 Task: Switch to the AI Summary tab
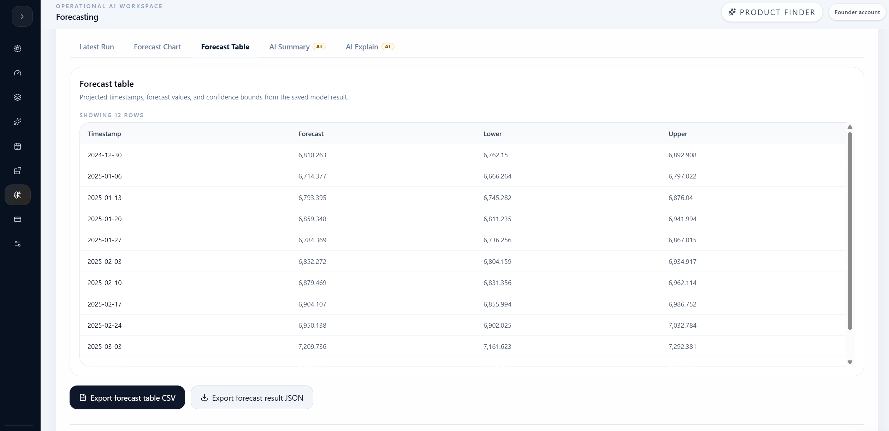click(x=297, y=47)
